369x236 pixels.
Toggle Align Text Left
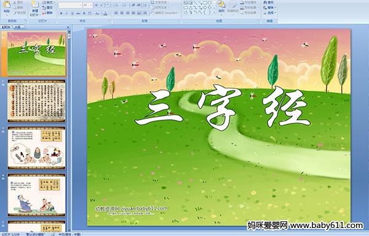116,13
